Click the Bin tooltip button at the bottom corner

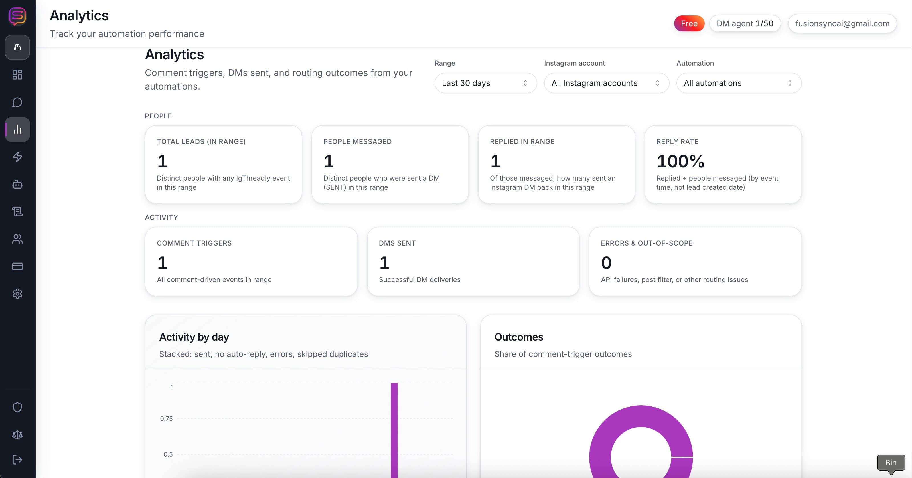(891, 463)
